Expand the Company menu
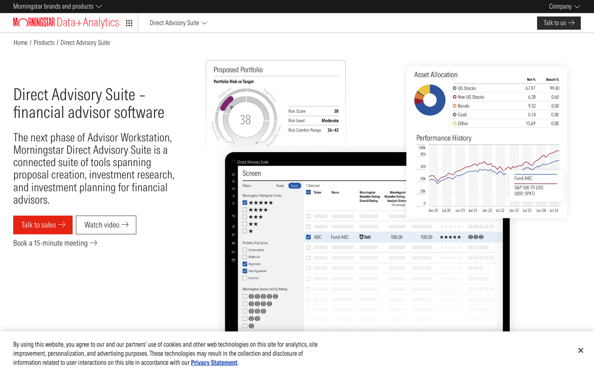This screenshot has height=371, width=594. tap(564, 7)
